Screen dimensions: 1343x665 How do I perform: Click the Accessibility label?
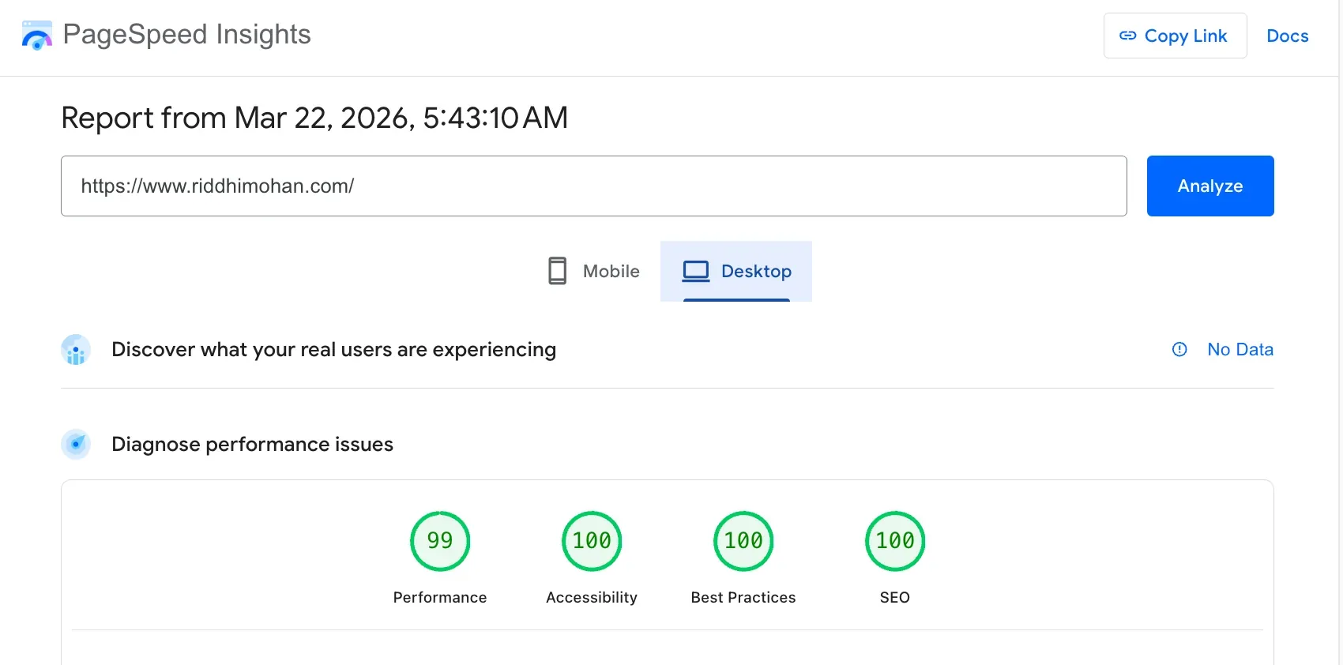tap(592, 598)
